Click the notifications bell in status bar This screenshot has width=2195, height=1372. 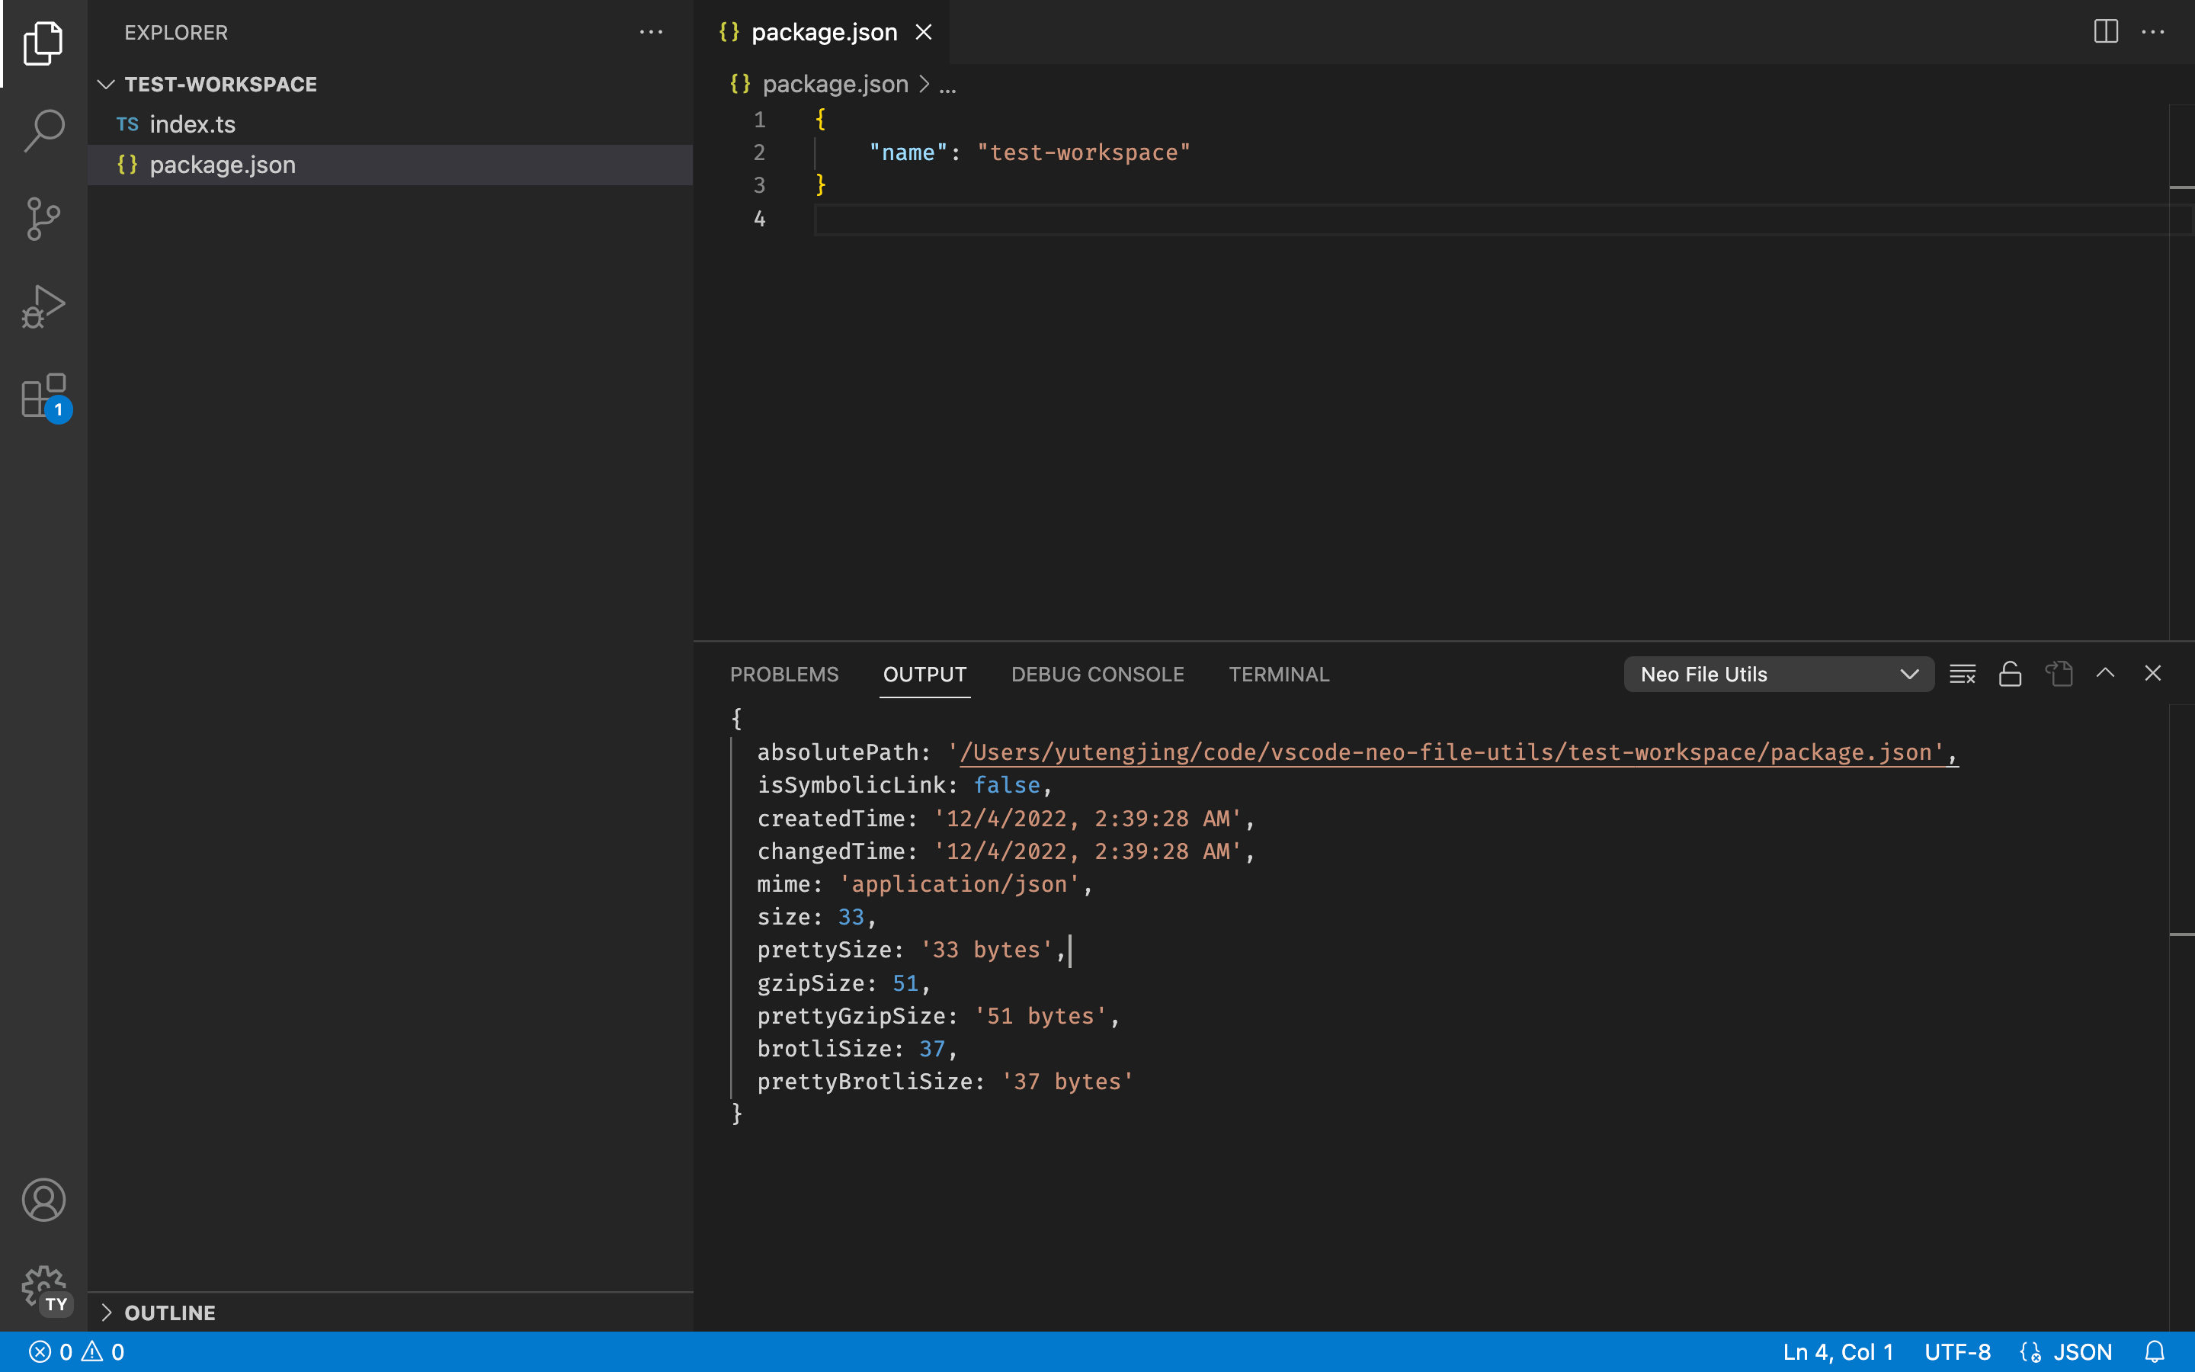pyautogui.click(x=2155, y=1352)
